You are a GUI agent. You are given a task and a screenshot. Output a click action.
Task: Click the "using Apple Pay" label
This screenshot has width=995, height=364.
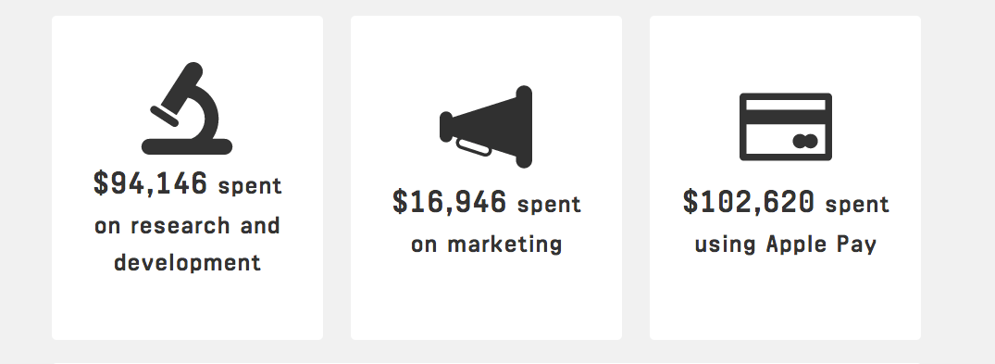coord(786,245)
